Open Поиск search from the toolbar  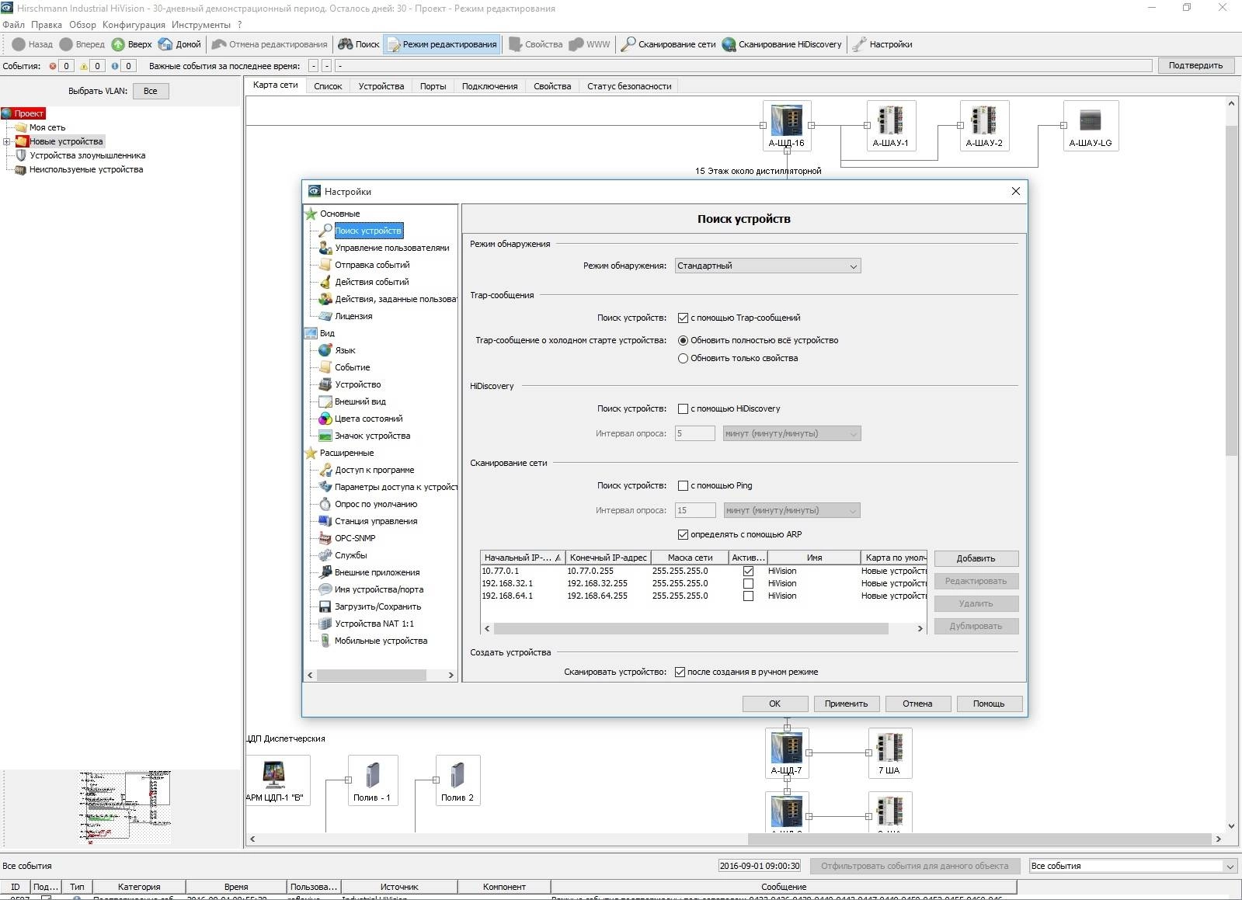pyautogui.click(x=359, y=44)
